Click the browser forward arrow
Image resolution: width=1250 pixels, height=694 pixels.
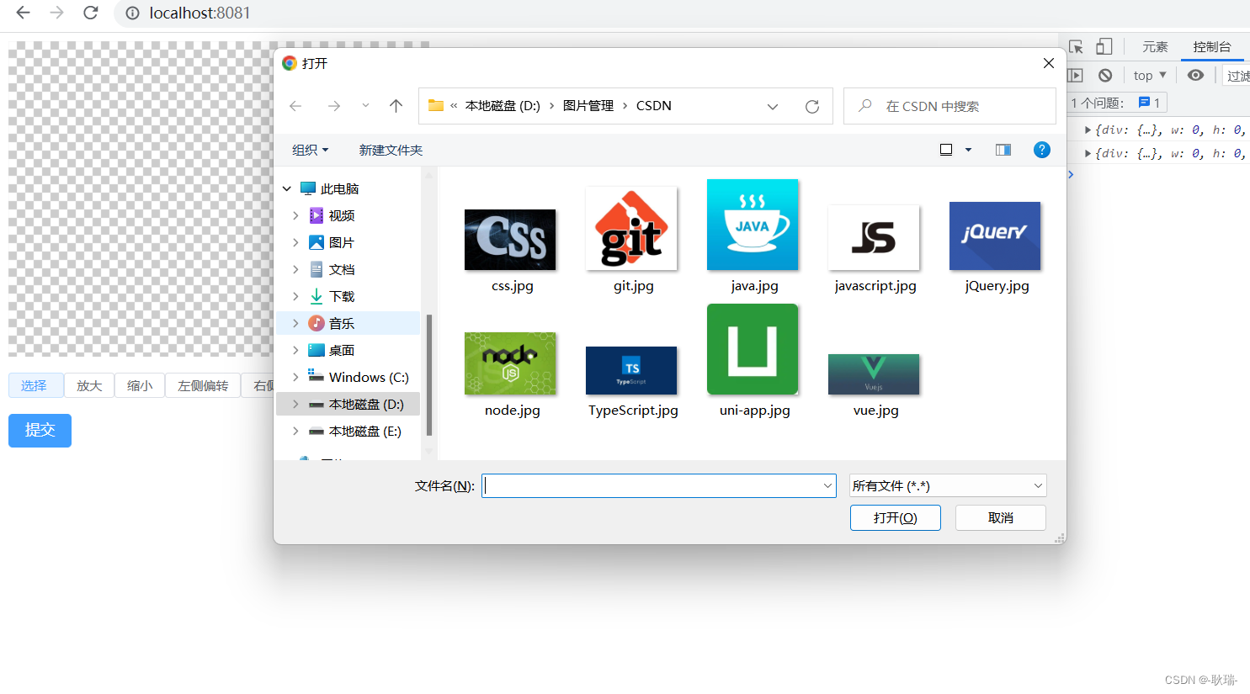pos(56,13)
